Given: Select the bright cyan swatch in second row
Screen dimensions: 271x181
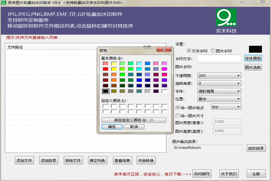Looking at the screenshot, I should (x=139, y=69).
